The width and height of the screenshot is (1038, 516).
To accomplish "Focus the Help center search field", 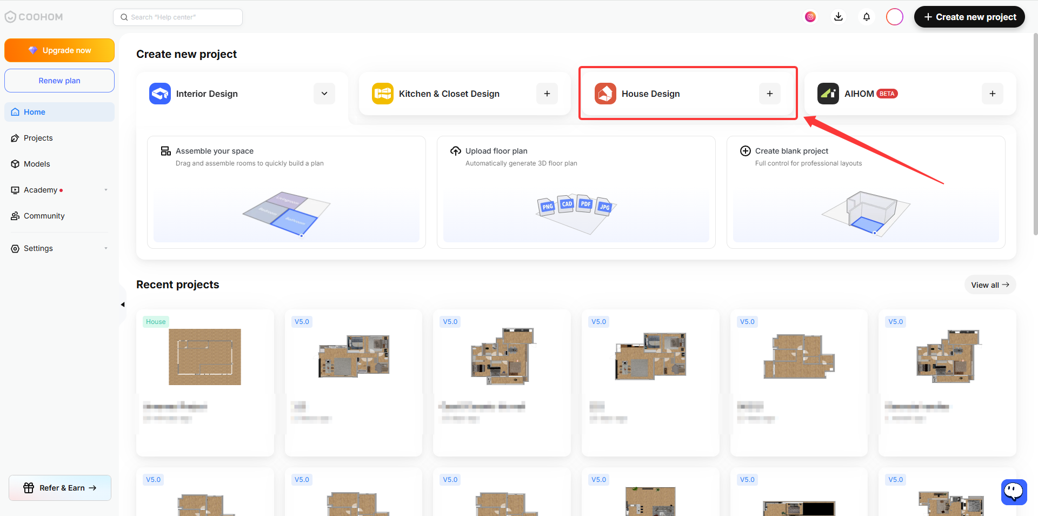I will point(178,17).
